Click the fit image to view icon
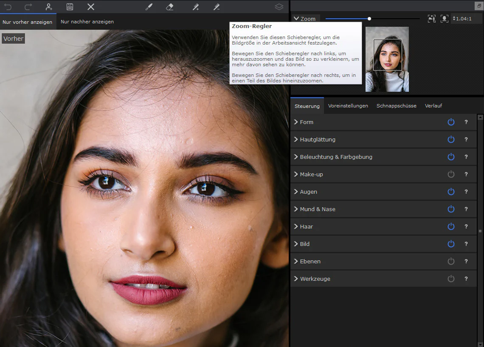Image resolution: width=484 pixels, height=347 pixels. [x=431, y=19]
